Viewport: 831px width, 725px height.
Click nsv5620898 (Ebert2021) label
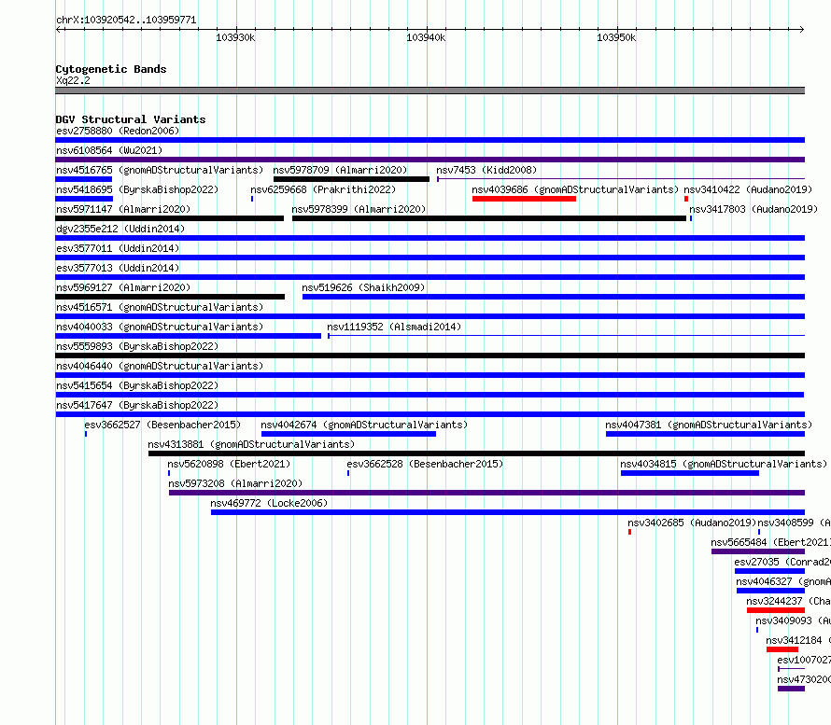point(229,464)
